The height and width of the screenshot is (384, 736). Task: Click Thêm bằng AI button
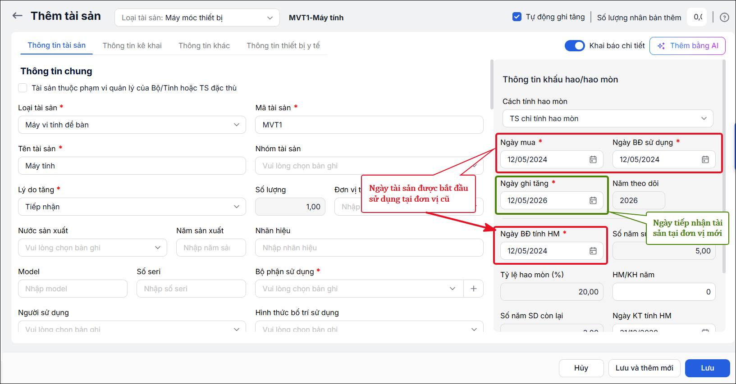[687, 46]
